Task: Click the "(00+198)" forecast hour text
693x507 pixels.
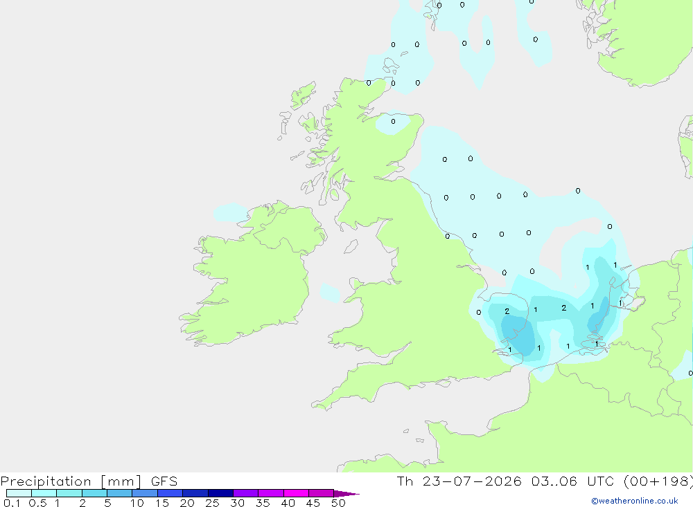Action: pos(658,481)
